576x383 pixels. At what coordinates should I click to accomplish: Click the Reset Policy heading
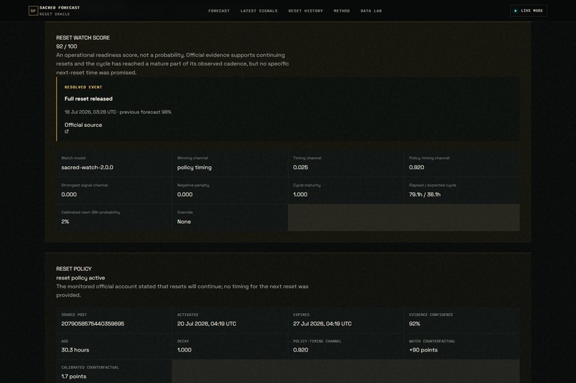coord(74,269)
